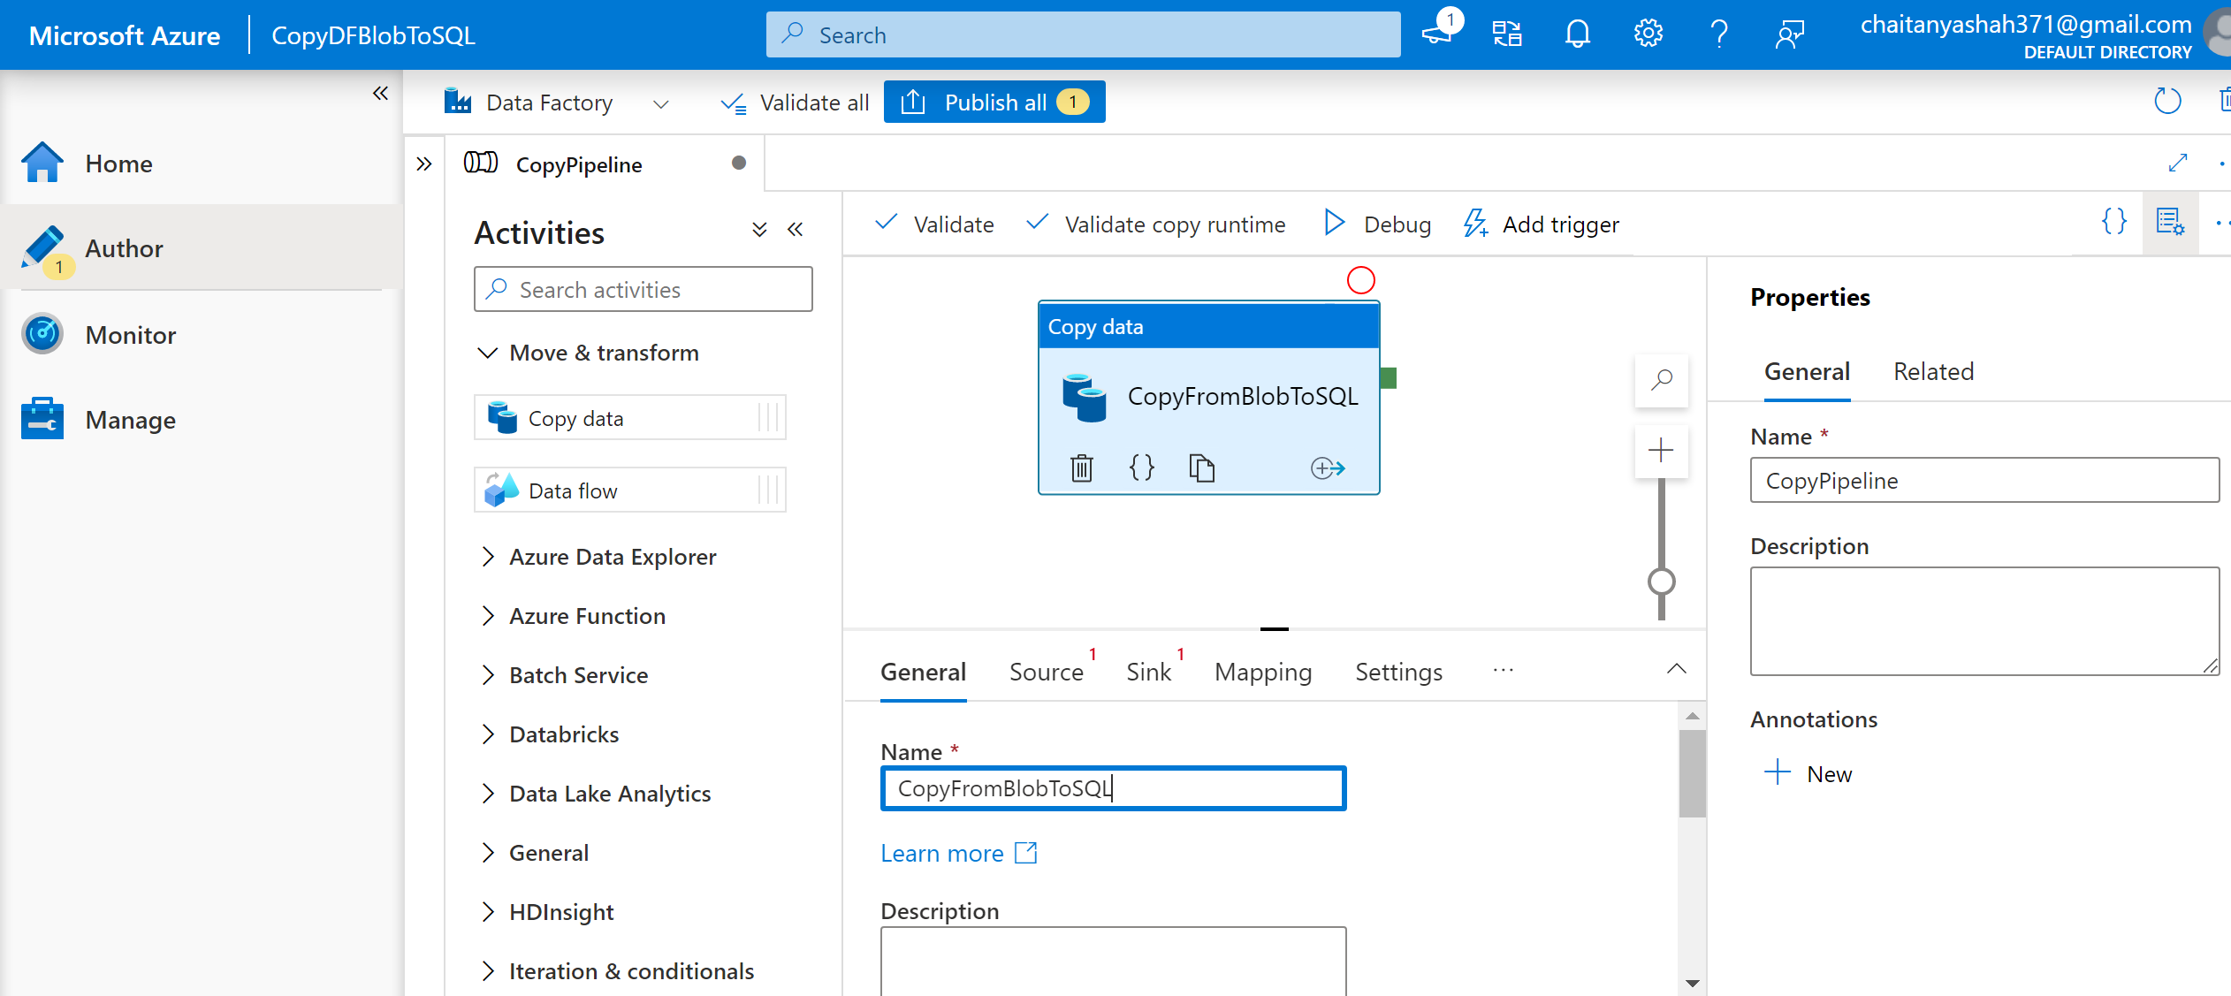Switch to Settings tab
Image resolution: width=2231 pixels, height=996 pixels.
(x=1399, y=673)
